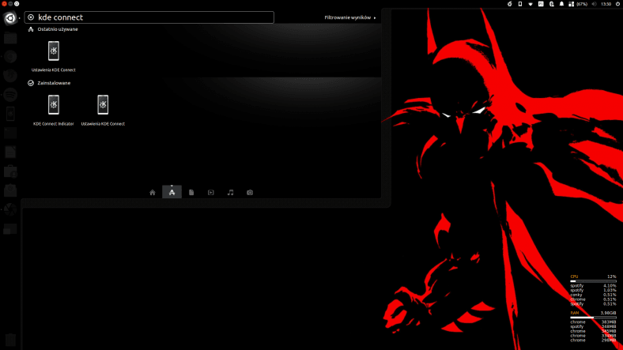Switch to the Files lens
Viewport: 623px width, 350px height.
point(191,193)
